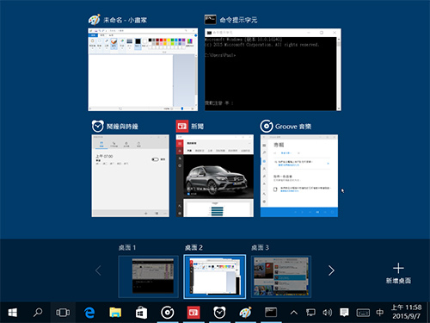
Task: Switch to virtual desktop 桌面 1
Action: tap(148, 276)
